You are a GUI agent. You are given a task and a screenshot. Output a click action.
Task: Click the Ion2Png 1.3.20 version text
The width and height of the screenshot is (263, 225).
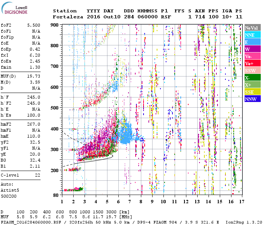(244, 222)
